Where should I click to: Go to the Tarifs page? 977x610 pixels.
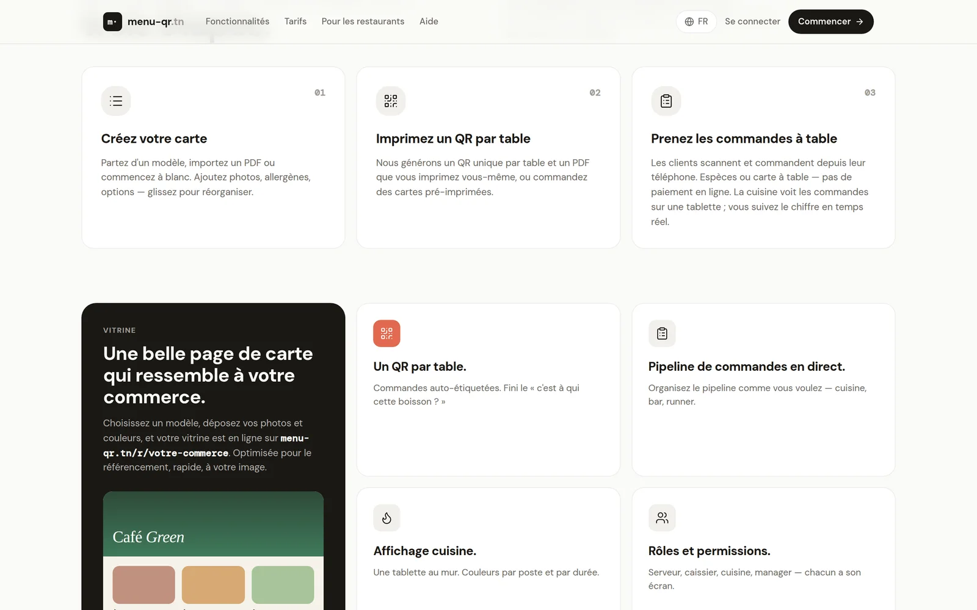pyautogui.click(x=296, y=21)
